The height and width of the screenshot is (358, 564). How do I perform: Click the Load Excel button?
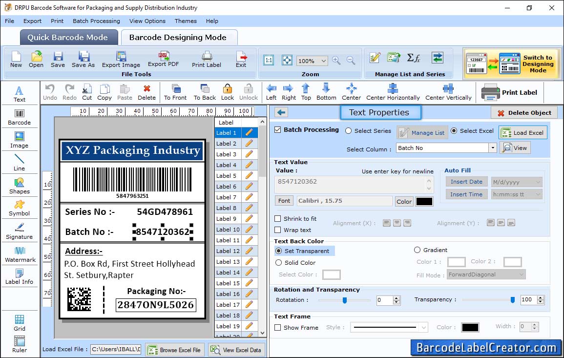[x=523, y=132]
